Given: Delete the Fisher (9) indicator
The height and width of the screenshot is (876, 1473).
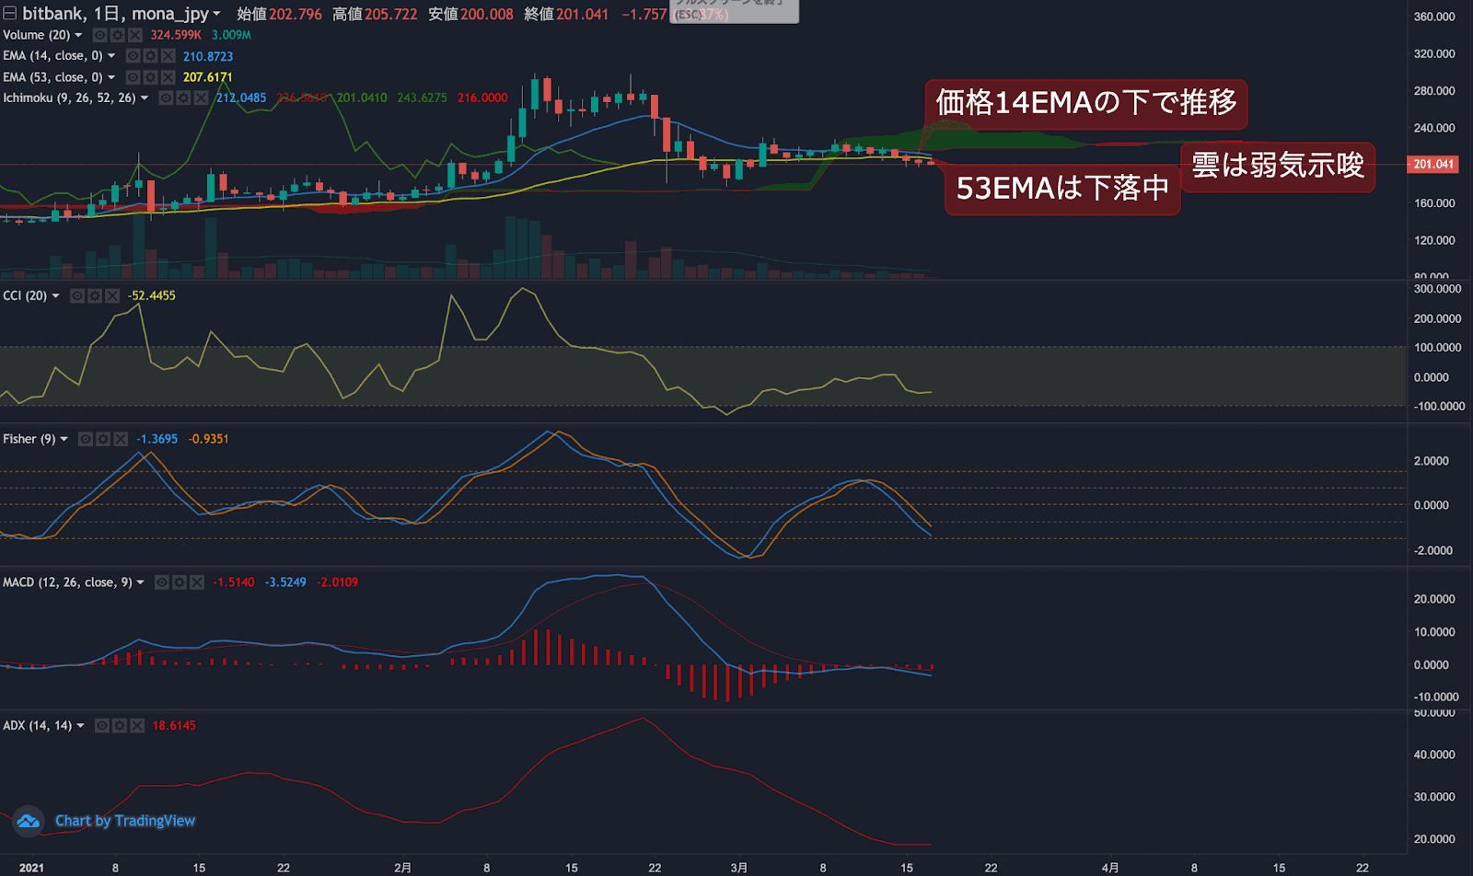Looking at the screenshot, I should [x=121, y=439].
